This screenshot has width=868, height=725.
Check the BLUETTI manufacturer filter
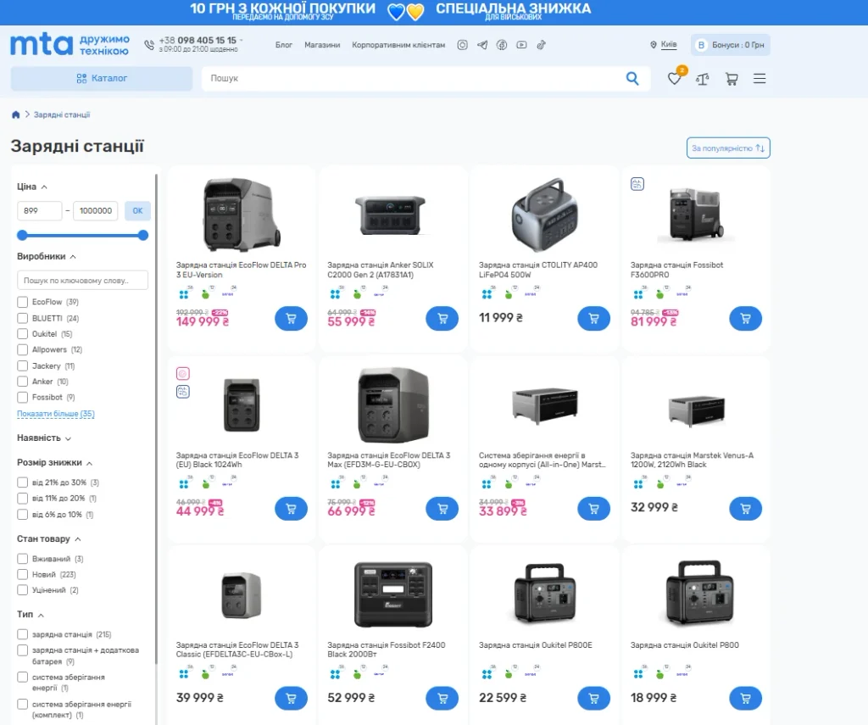pos(23,318)
